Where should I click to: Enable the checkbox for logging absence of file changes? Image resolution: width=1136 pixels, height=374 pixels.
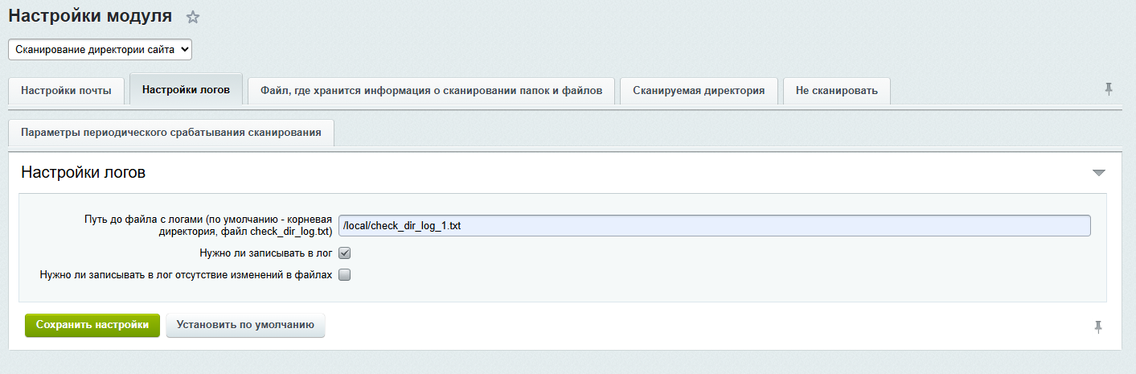point(345,275)
